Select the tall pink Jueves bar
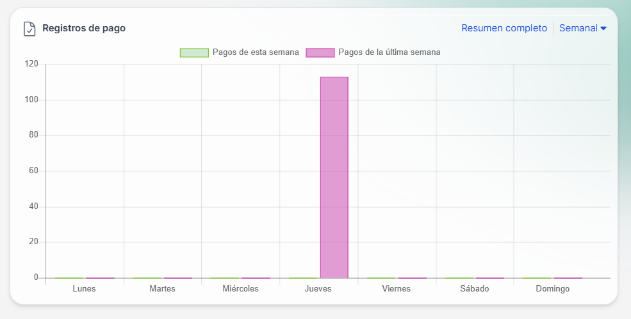 coord(334,177)
